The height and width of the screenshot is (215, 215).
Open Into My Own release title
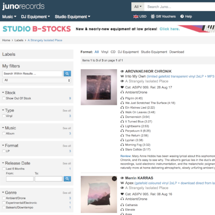(x=135, y=76)
